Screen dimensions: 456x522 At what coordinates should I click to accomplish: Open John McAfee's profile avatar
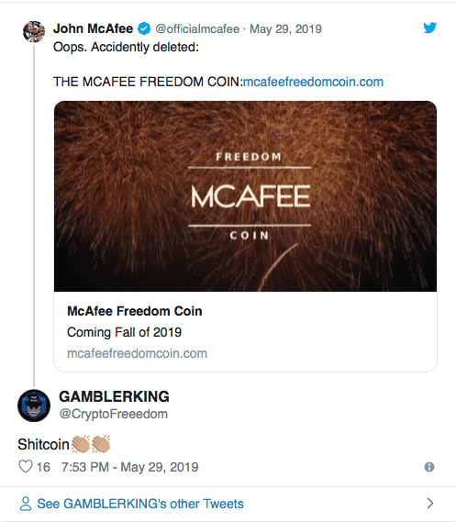[34, 31]
